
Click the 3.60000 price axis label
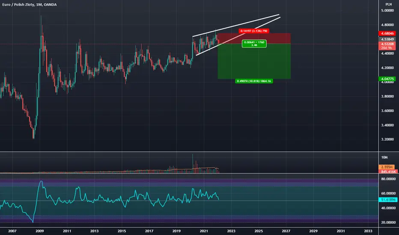coord(387,111)
